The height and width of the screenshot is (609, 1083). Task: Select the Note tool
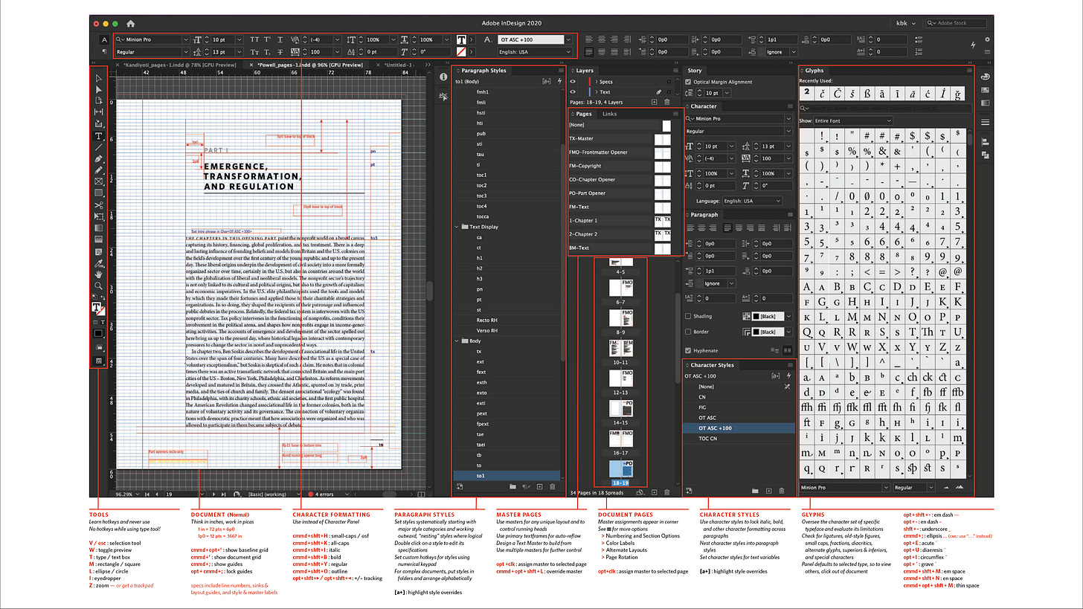[x=98, y=251]
